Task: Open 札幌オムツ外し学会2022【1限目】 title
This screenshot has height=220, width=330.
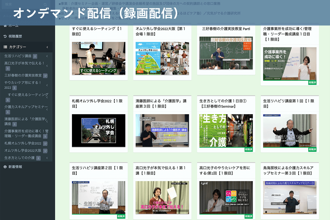Action: 97,104
